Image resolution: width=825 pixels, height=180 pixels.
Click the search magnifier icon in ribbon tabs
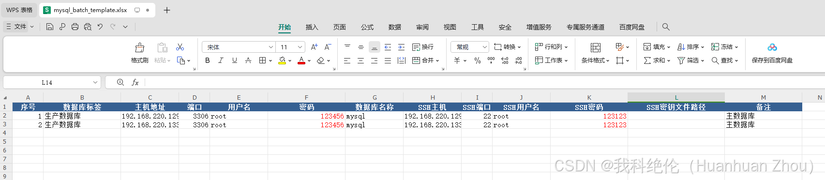666,27
